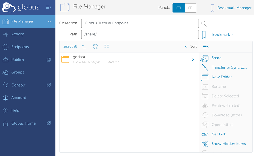Click the Path field showing /share/
Image resolution: width=254 pixels, height=156 pixels.
(x=140, y=34)
